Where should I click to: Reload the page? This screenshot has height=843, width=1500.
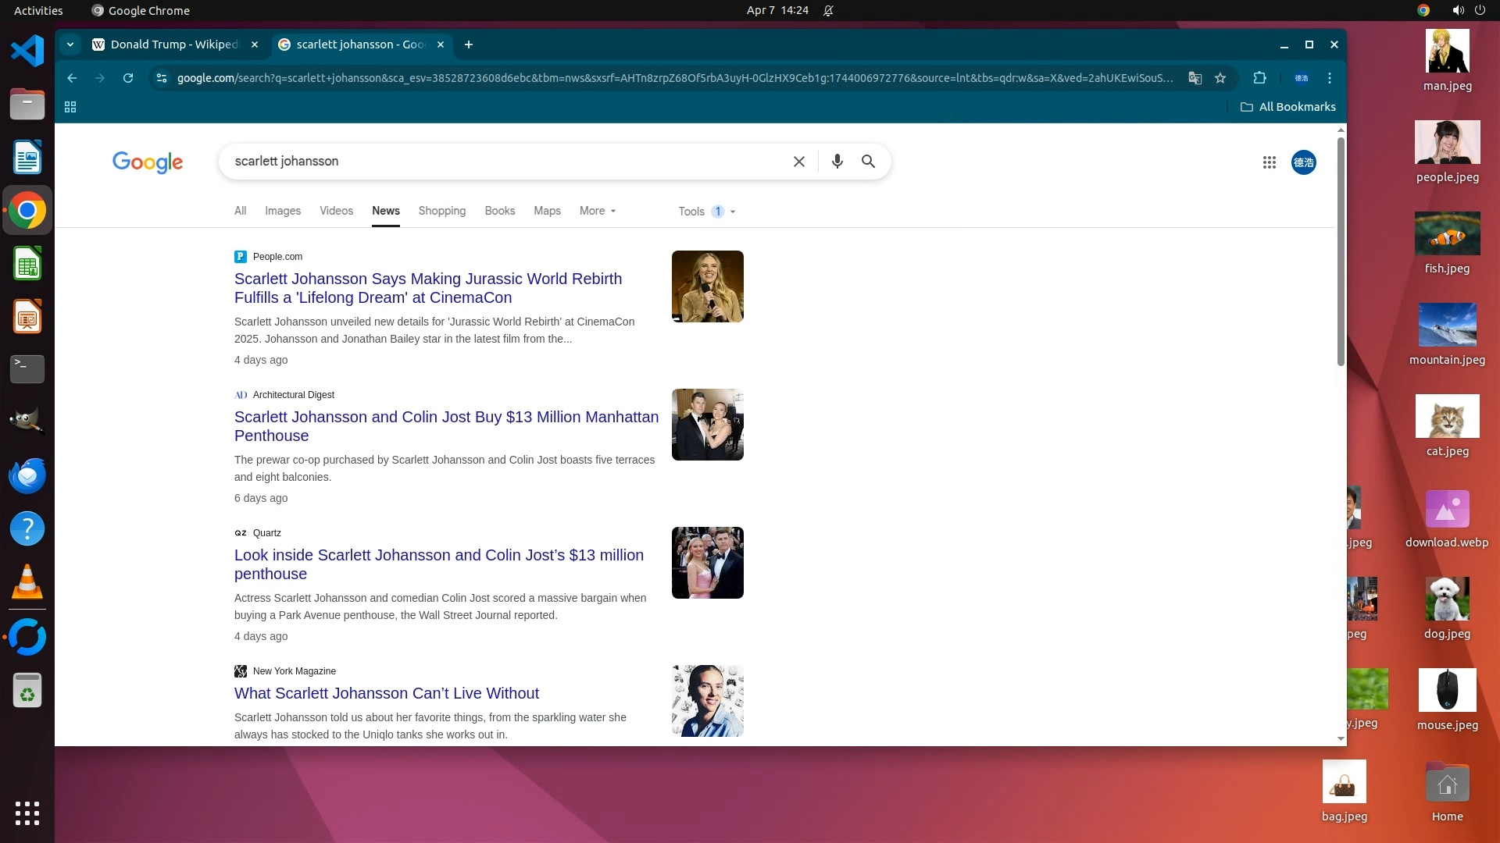pyautogui.click(x=128, y=78)
